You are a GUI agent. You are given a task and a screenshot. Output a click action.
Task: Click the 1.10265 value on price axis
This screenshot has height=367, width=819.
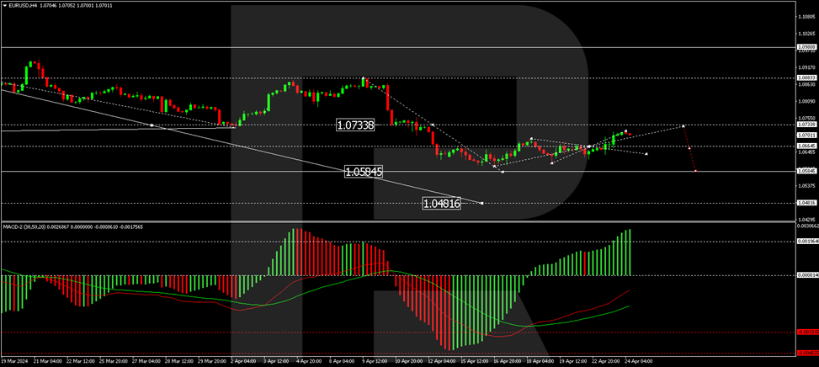pos(807,34)
